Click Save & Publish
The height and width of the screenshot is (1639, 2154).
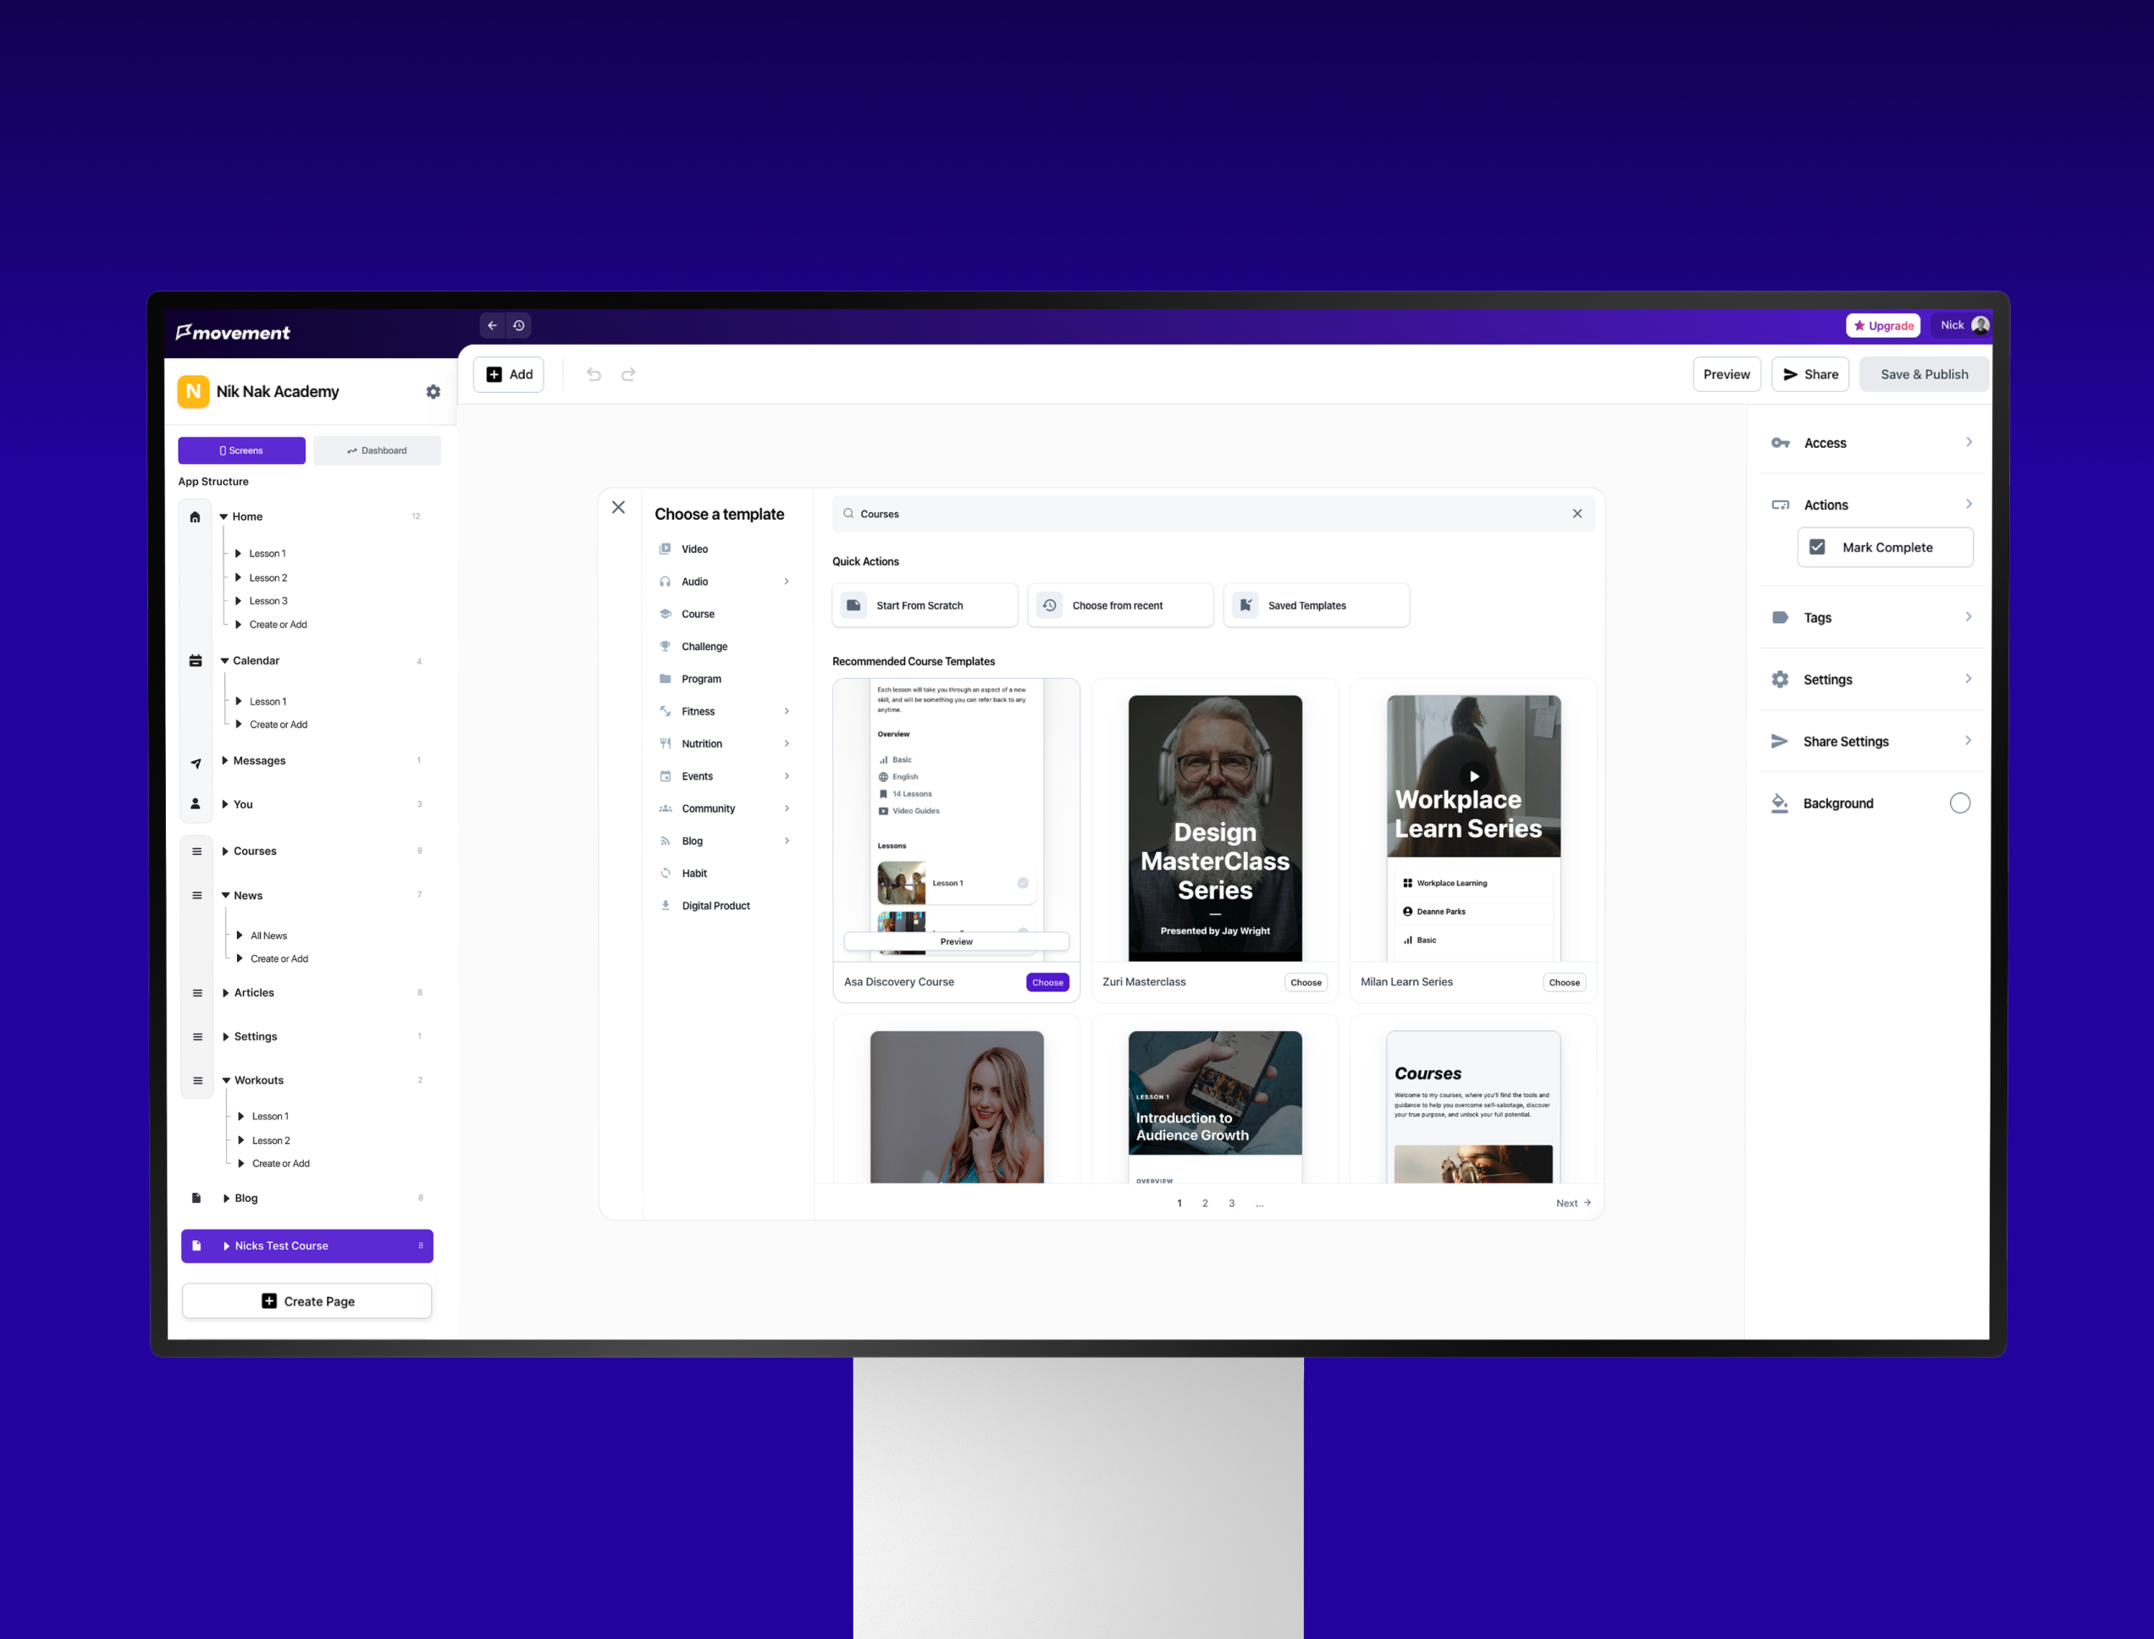coord(1924,375)
